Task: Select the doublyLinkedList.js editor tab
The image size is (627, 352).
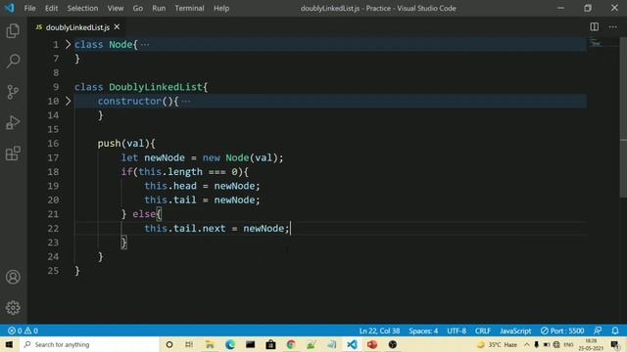Action: point(77,27)
